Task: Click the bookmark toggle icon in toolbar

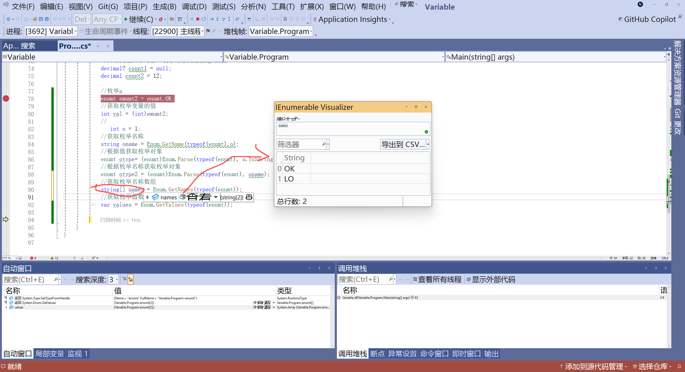Action: coord(285,19)
